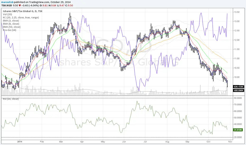246x145 pixels.
Task: Click the 80.0000 RSI axis label
Action: click(x=238, y=98)
